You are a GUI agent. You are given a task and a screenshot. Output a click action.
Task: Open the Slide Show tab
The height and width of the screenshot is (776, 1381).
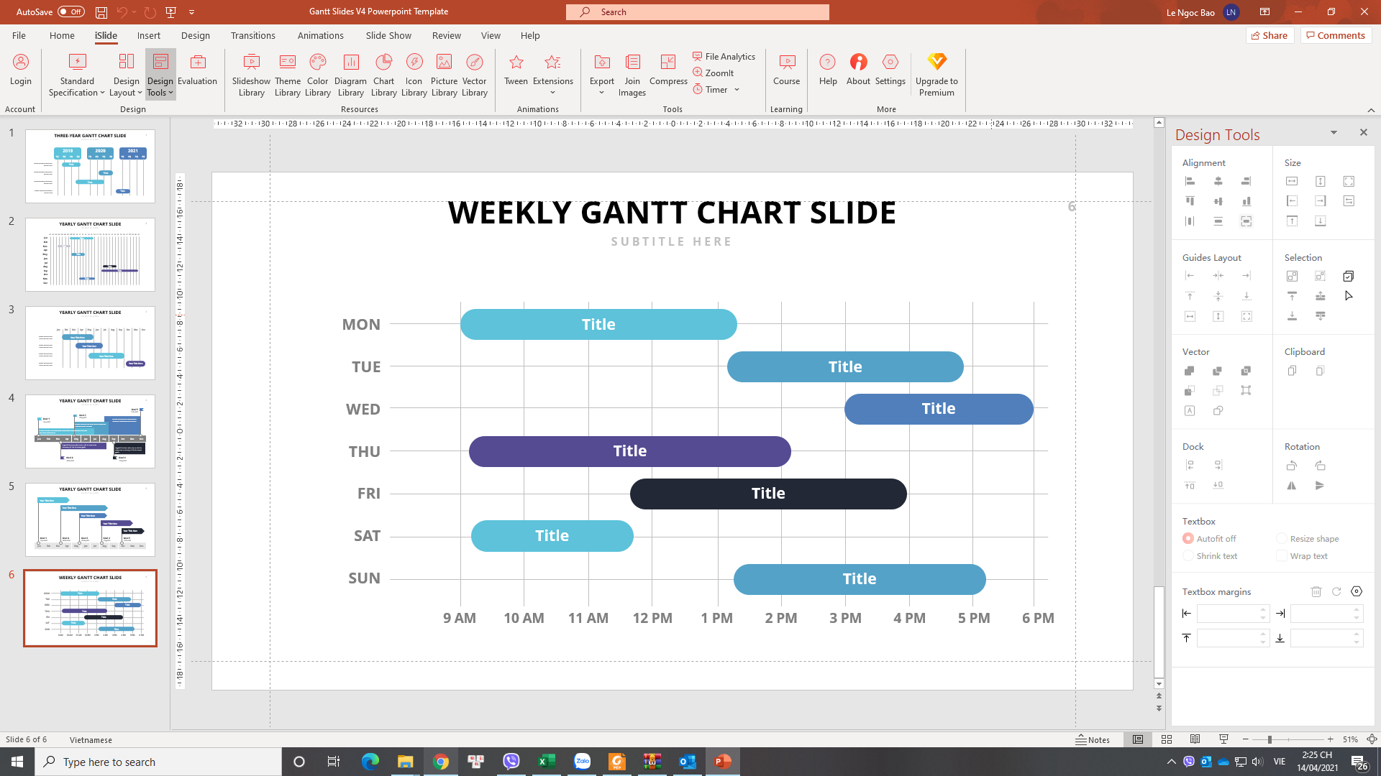pos(388,35)
